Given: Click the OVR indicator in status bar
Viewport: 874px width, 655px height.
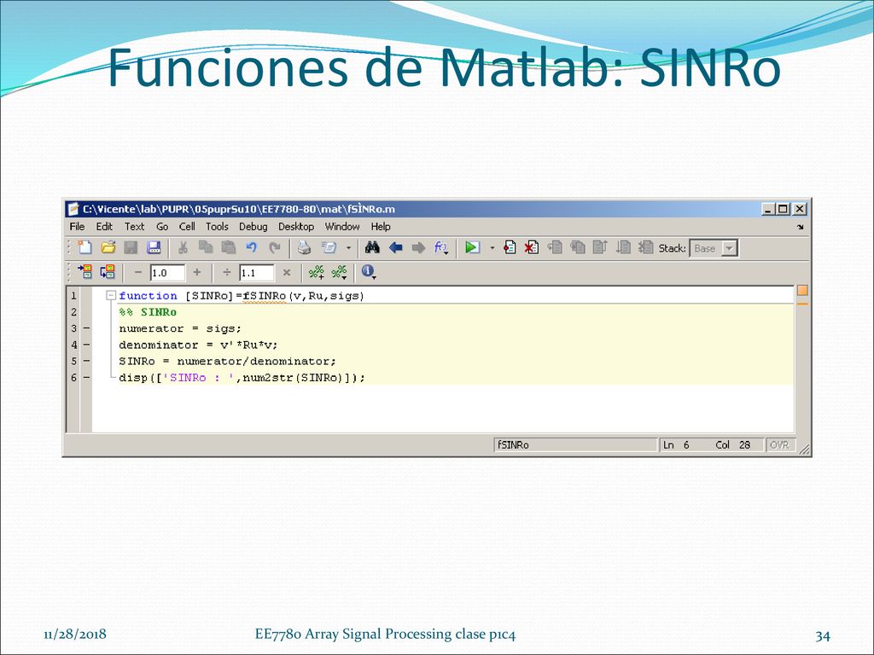Looking at the screenshot, I should [x=779, y=445].
